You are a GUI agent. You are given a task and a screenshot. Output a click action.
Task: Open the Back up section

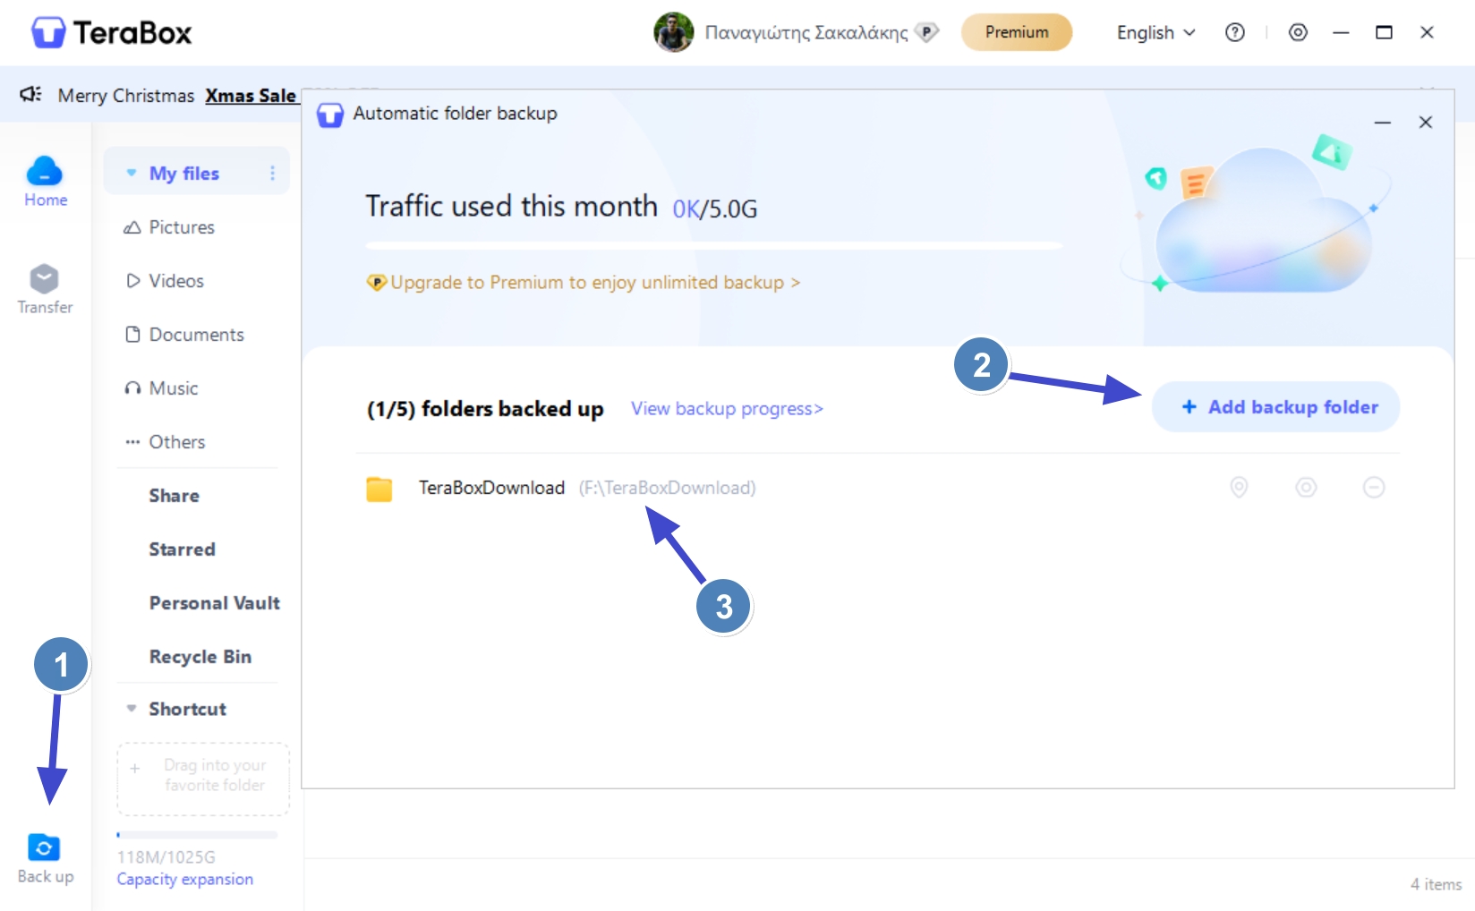45,859
